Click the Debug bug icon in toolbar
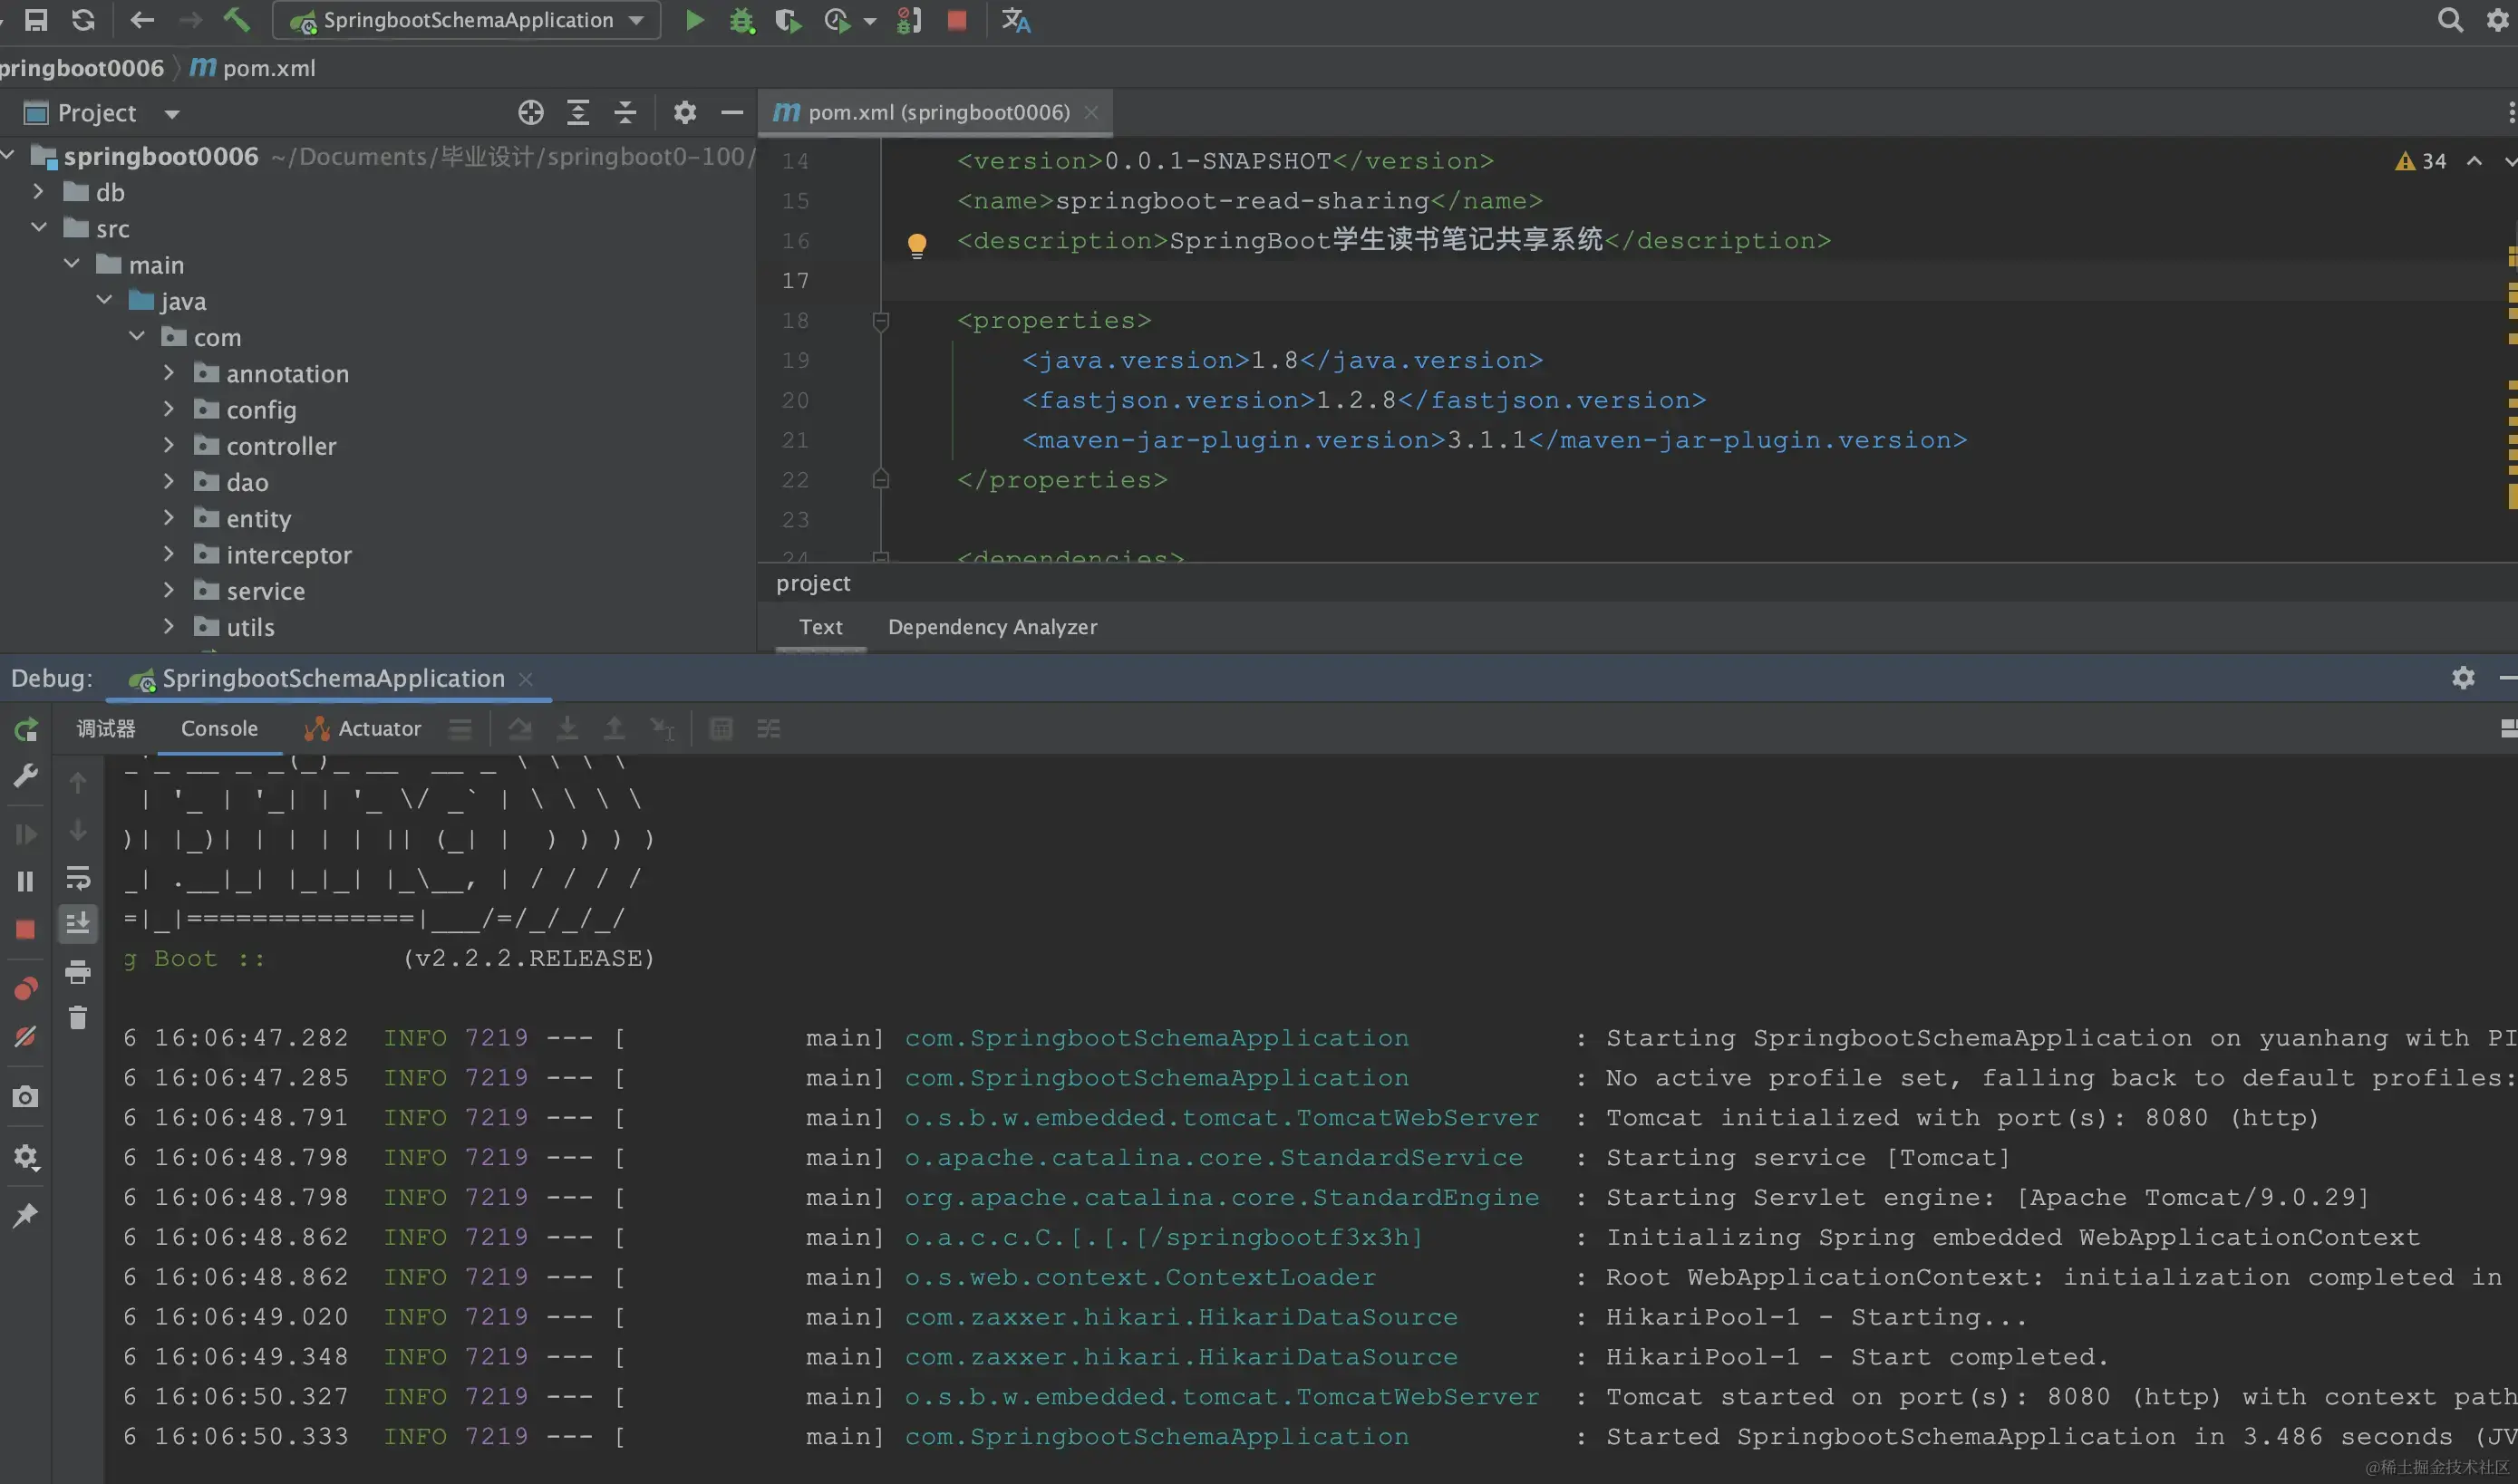2518x1484 pixels. [741, 20]
